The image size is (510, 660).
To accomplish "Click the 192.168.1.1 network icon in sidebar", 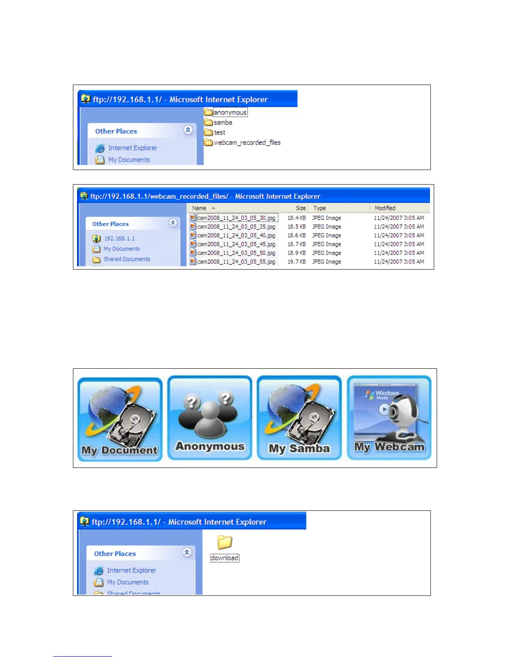I will coord(97,239).
